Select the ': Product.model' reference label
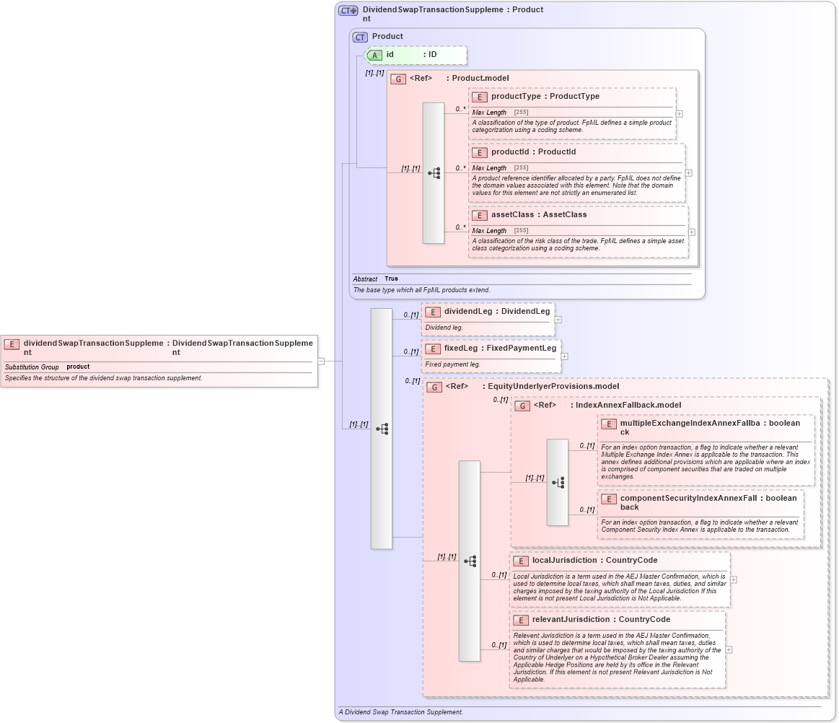The width and height of the screenshot is (839, 723). [478, 78]
